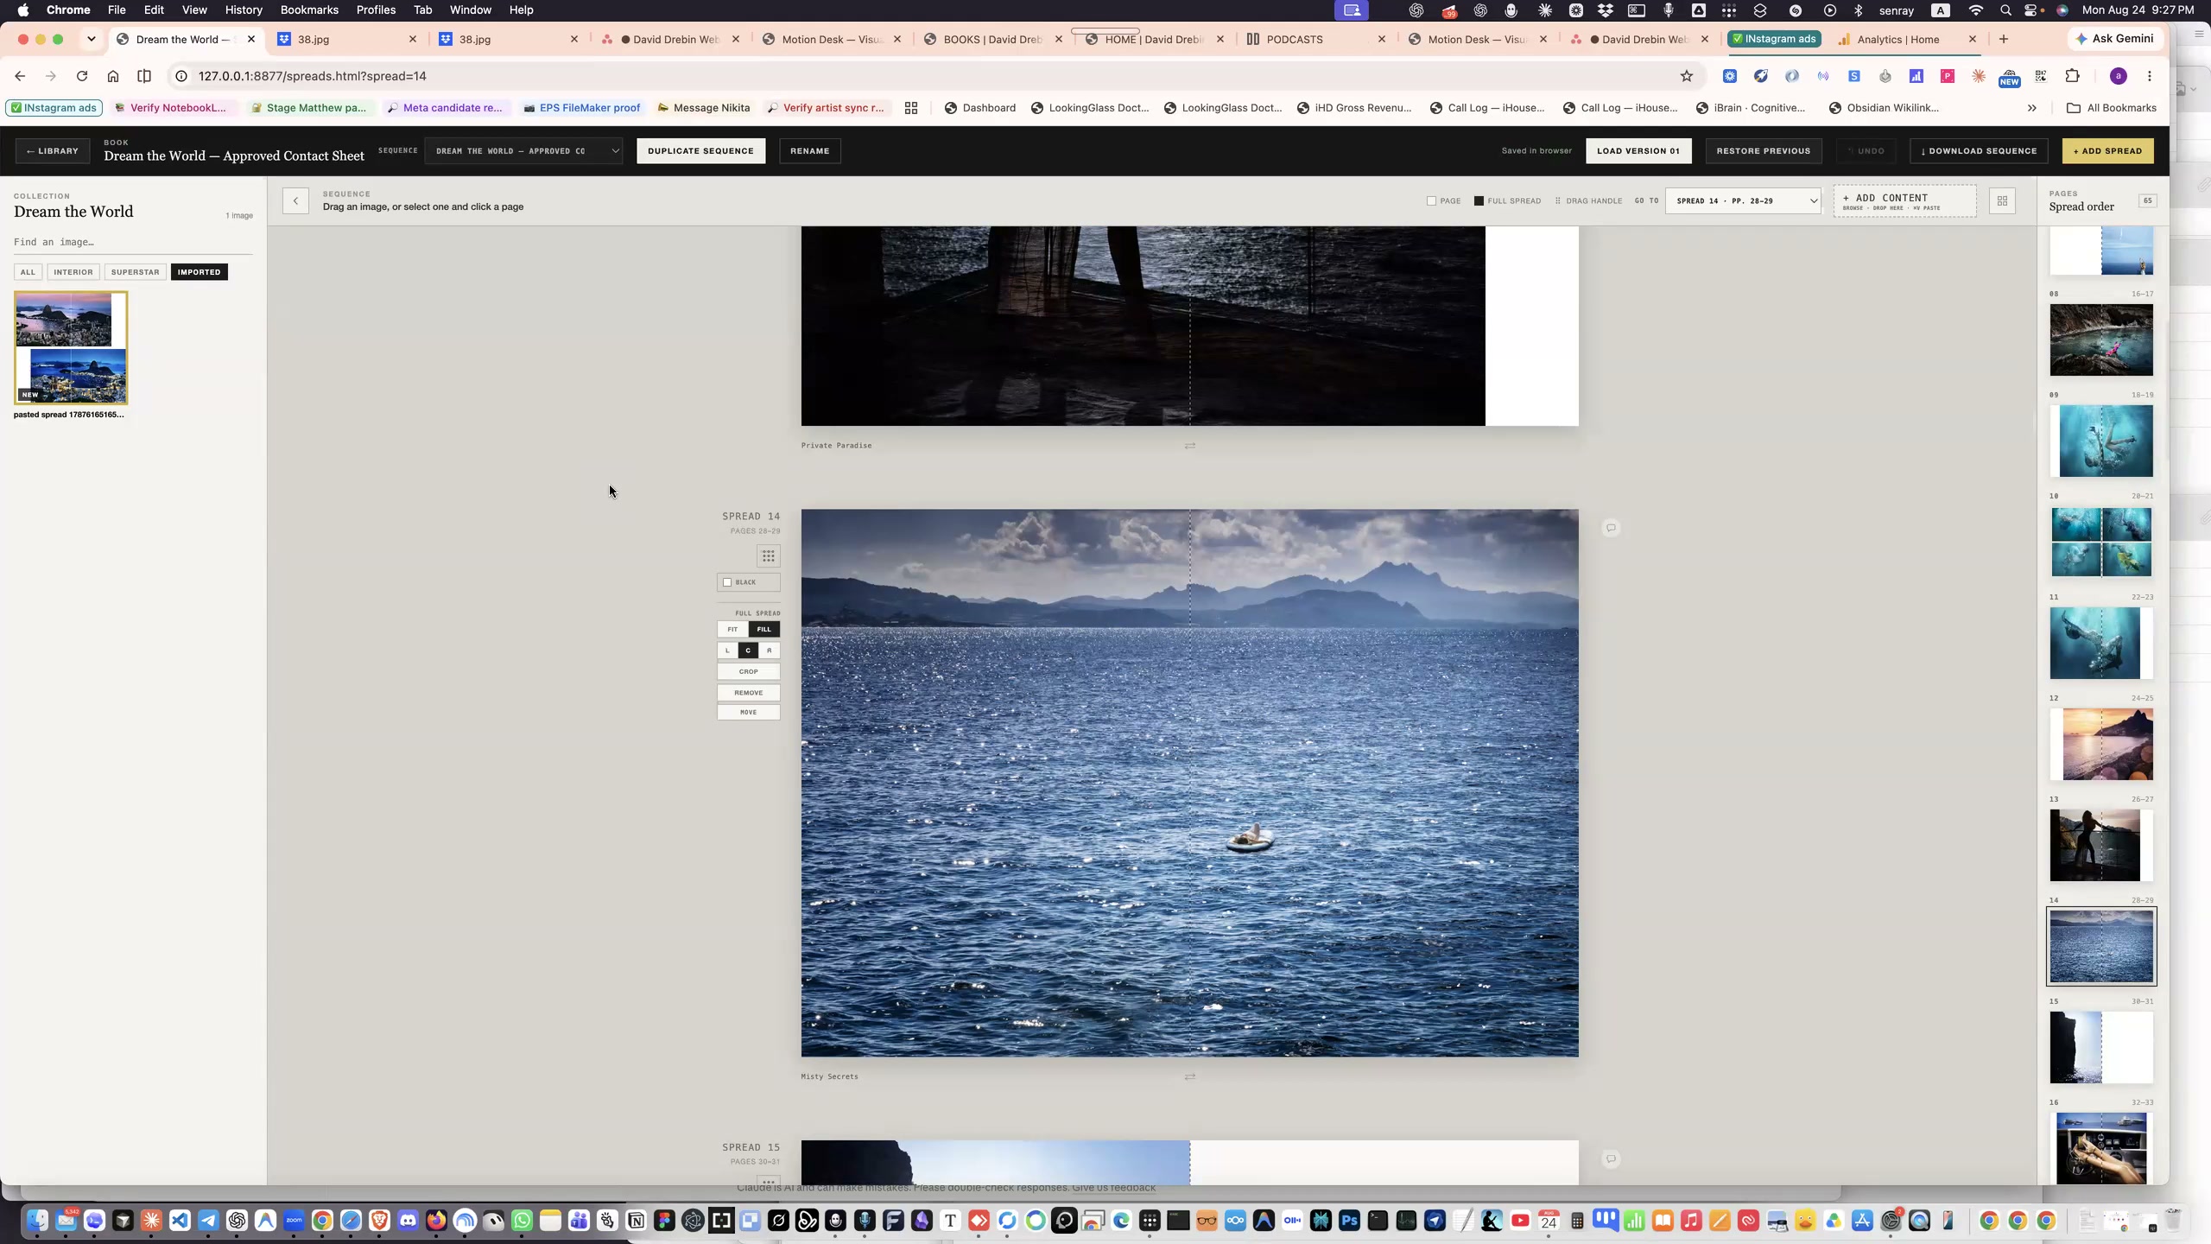Click the Ask Gemini button
This screenshot has width=2211, height=1244.
click(2113, 39)
